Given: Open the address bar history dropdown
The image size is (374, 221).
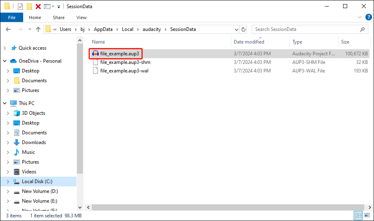Looking at the screenshot, I should tap(236, 29).
